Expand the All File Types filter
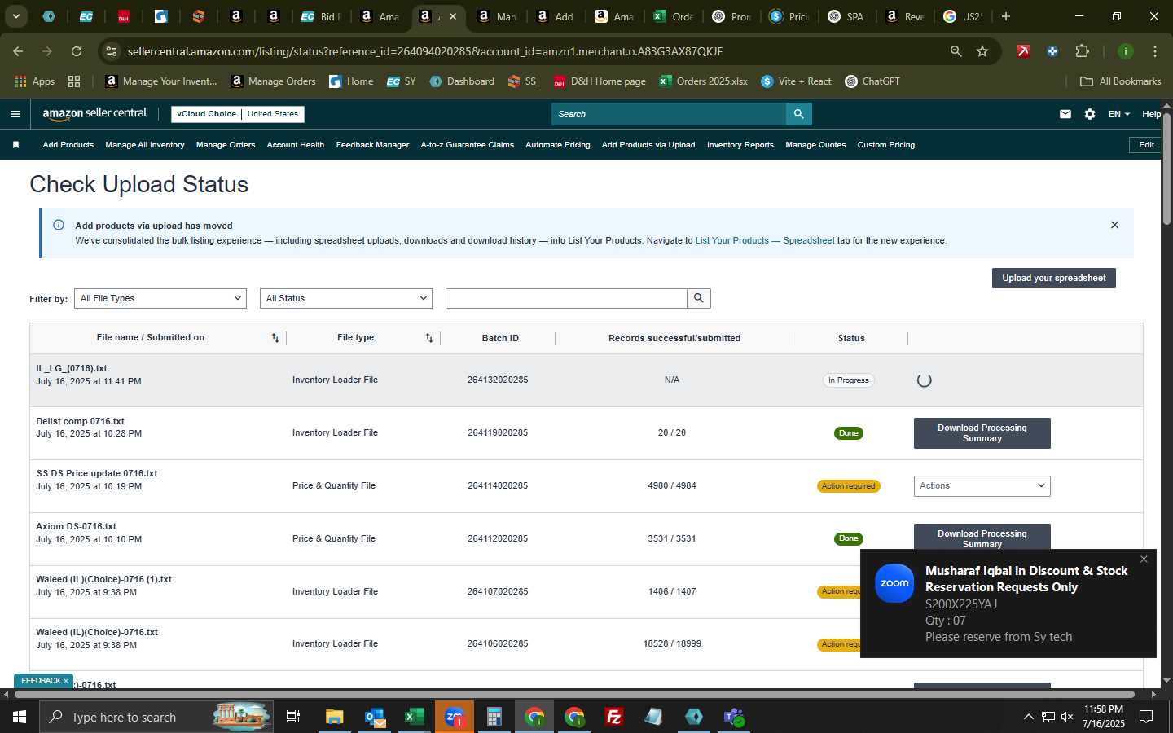This screenshot has height=733, width=1173. point(160,298)
